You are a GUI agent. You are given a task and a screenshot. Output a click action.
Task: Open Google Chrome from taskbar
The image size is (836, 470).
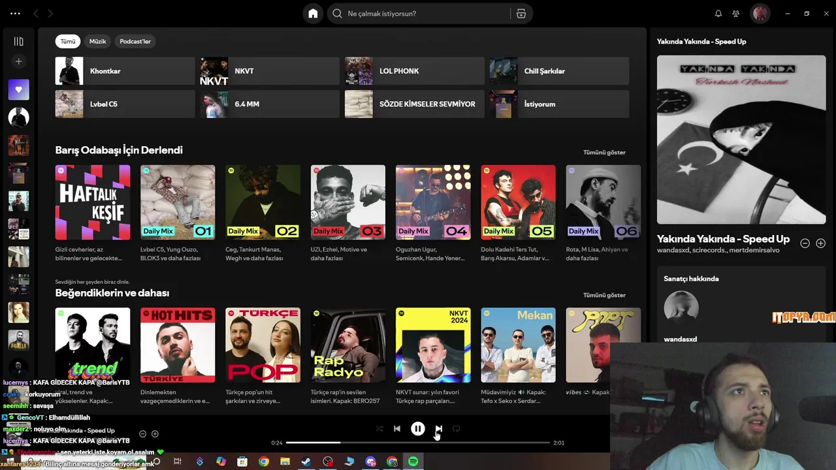pyautogui.click(x=263, y=462)
